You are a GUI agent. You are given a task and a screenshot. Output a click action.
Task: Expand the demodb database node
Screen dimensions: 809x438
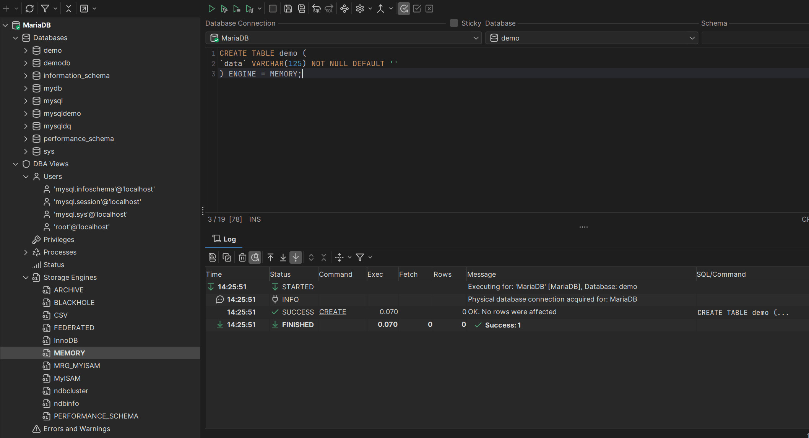tap(26, 63)
